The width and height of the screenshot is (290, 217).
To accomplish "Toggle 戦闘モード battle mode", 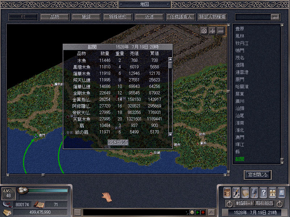I will coord(244,203).
